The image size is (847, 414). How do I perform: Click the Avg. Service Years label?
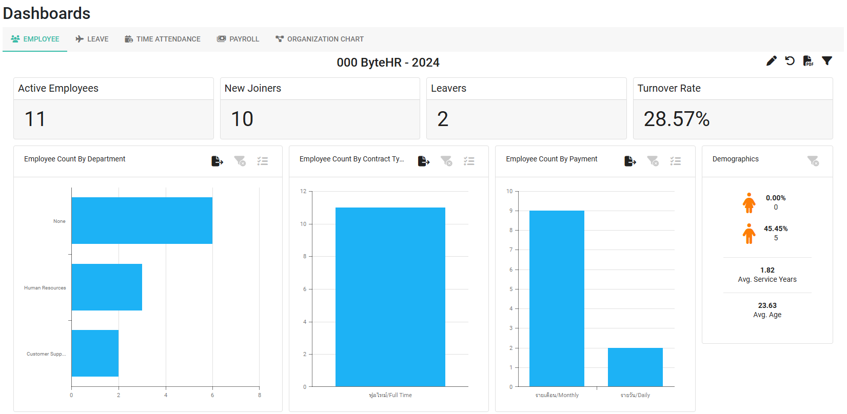pos(767,279)
